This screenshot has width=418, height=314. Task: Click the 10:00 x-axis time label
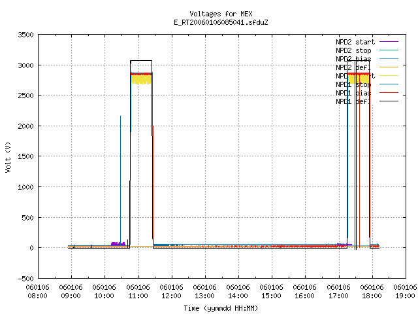(x=104, y=296)
